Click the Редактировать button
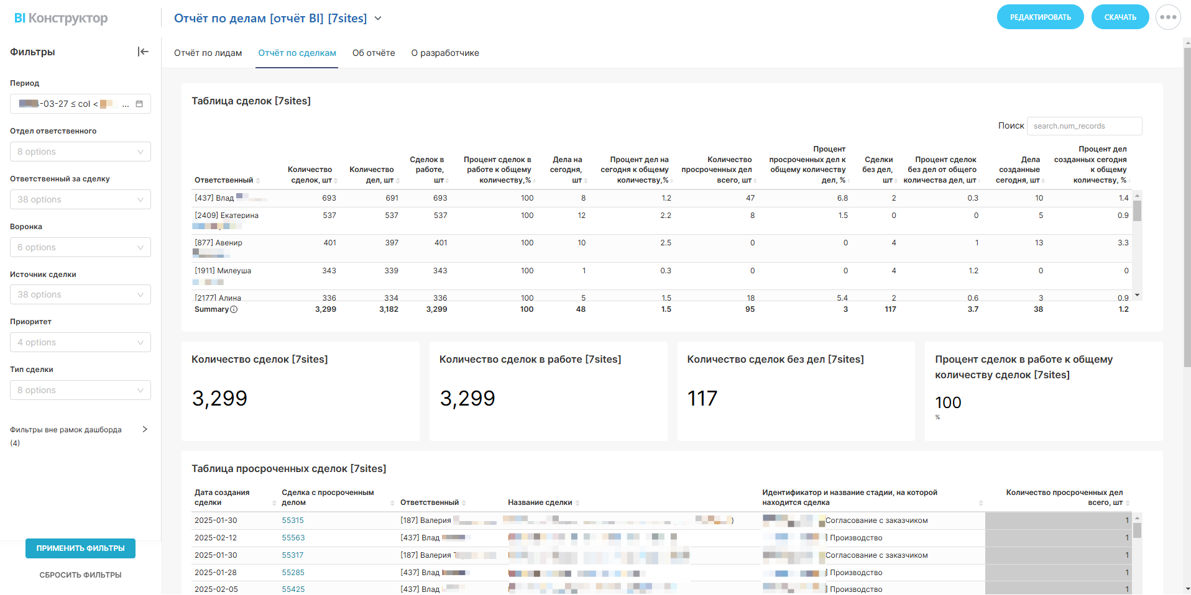 coord(1040,17)
